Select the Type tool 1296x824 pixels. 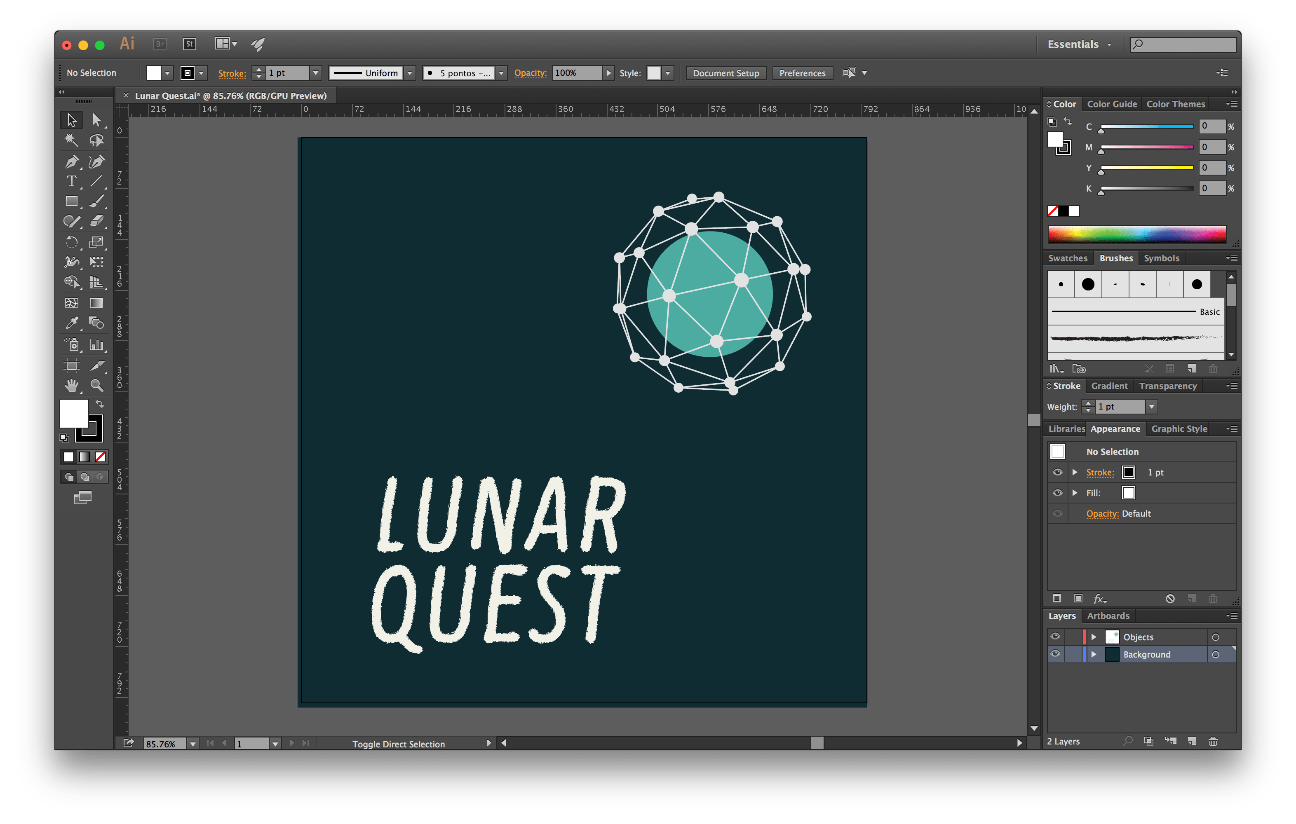click(72, 182)
